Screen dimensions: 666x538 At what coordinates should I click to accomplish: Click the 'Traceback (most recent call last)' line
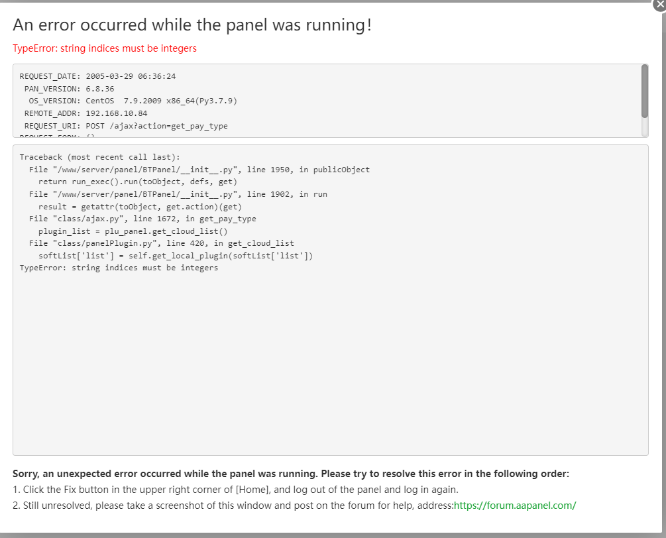click(99, 157)
